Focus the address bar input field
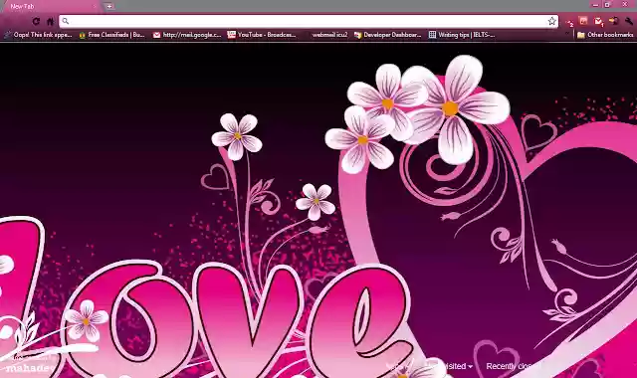Screen dimensions: 637x378 [309, 21]
